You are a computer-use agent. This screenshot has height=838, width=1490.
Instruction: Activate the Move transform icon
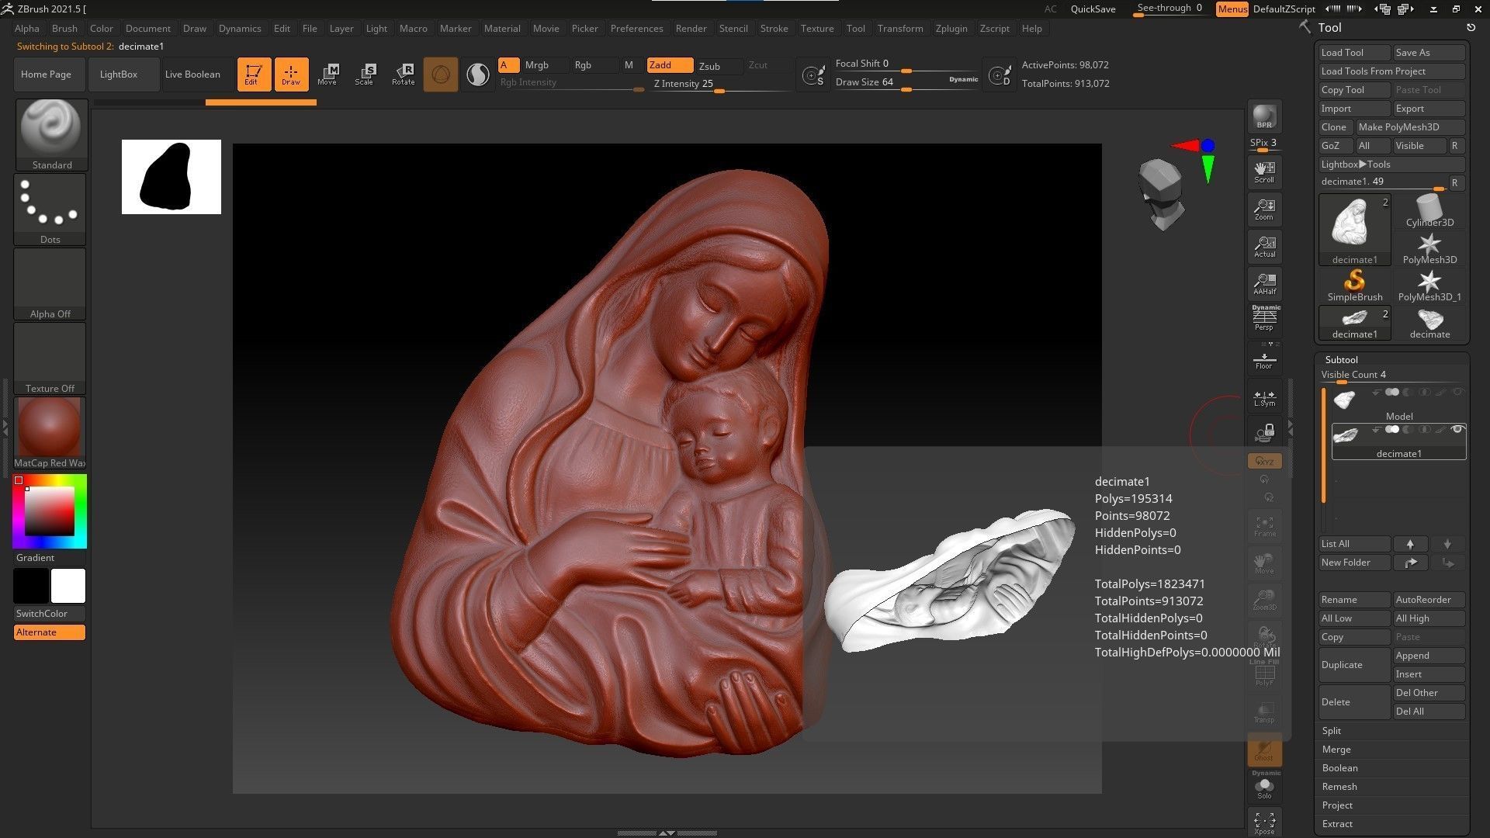327,74
